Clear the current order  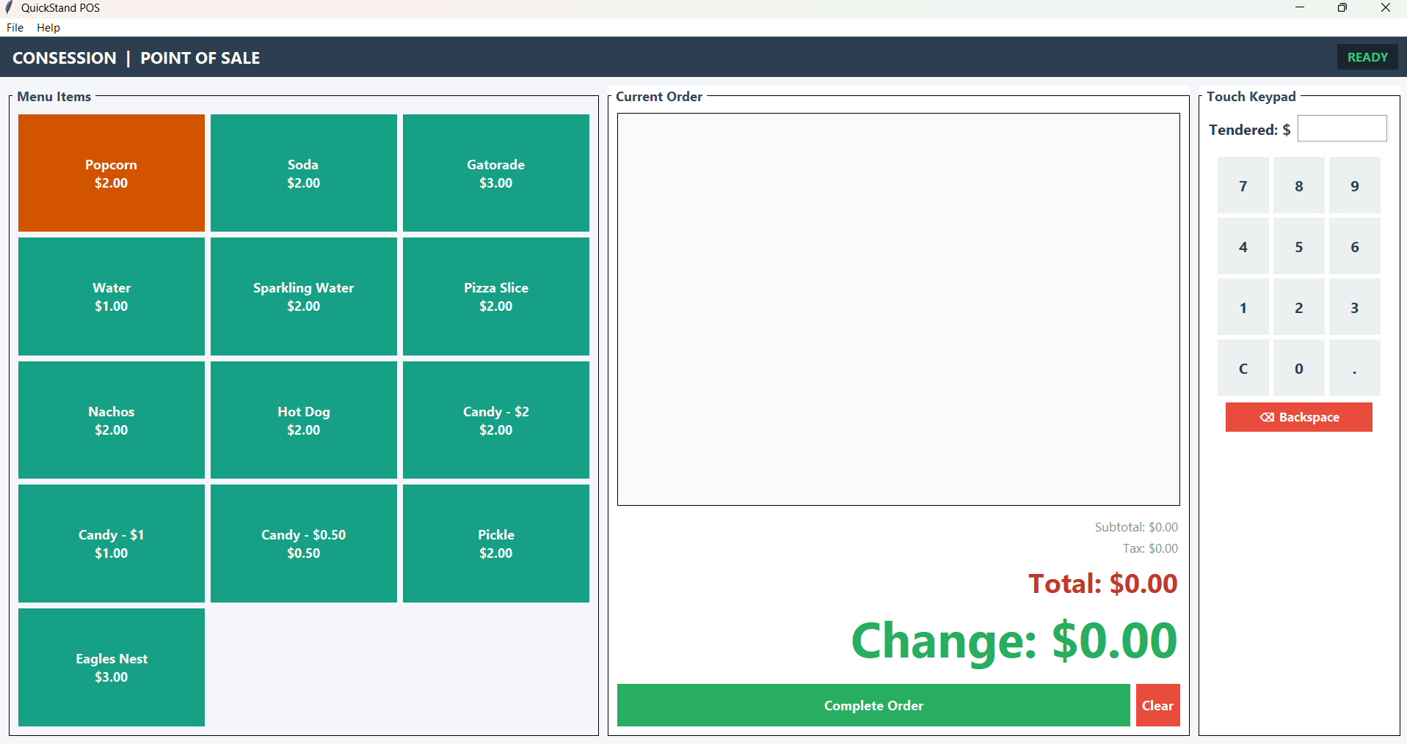(x=1158, y=705)
